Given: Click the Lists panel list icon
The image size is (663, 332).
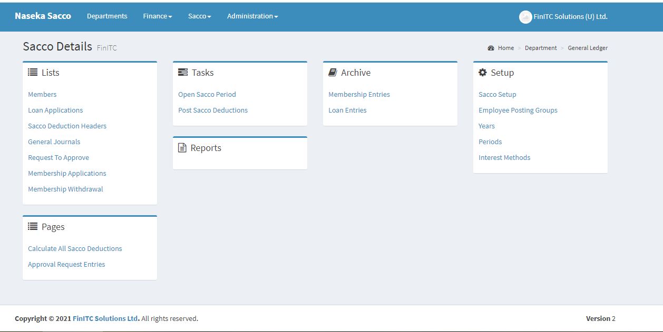Looking at the screenshot, I should pyautogui.click(x=33, y=73).
